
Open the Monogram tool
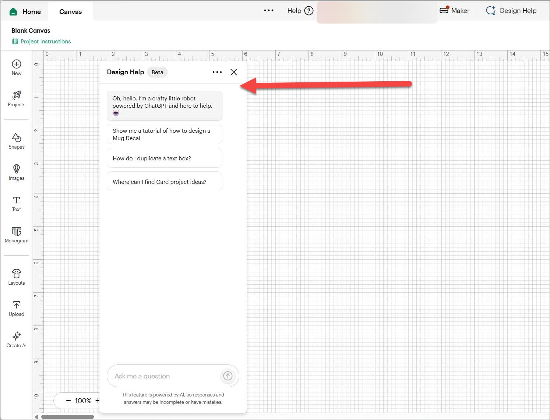point(17,231)
